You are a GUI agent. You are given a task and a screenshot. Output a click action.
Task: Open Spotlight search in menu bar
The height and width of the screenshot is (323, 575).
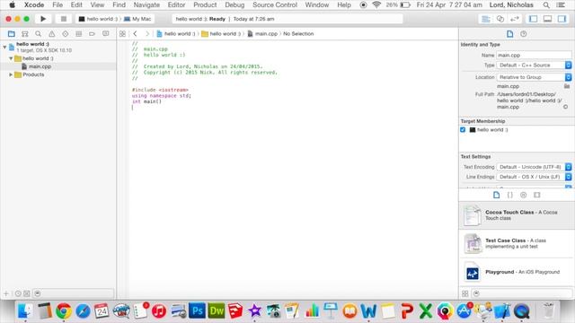pyautogui.click(x=546, y=4)
